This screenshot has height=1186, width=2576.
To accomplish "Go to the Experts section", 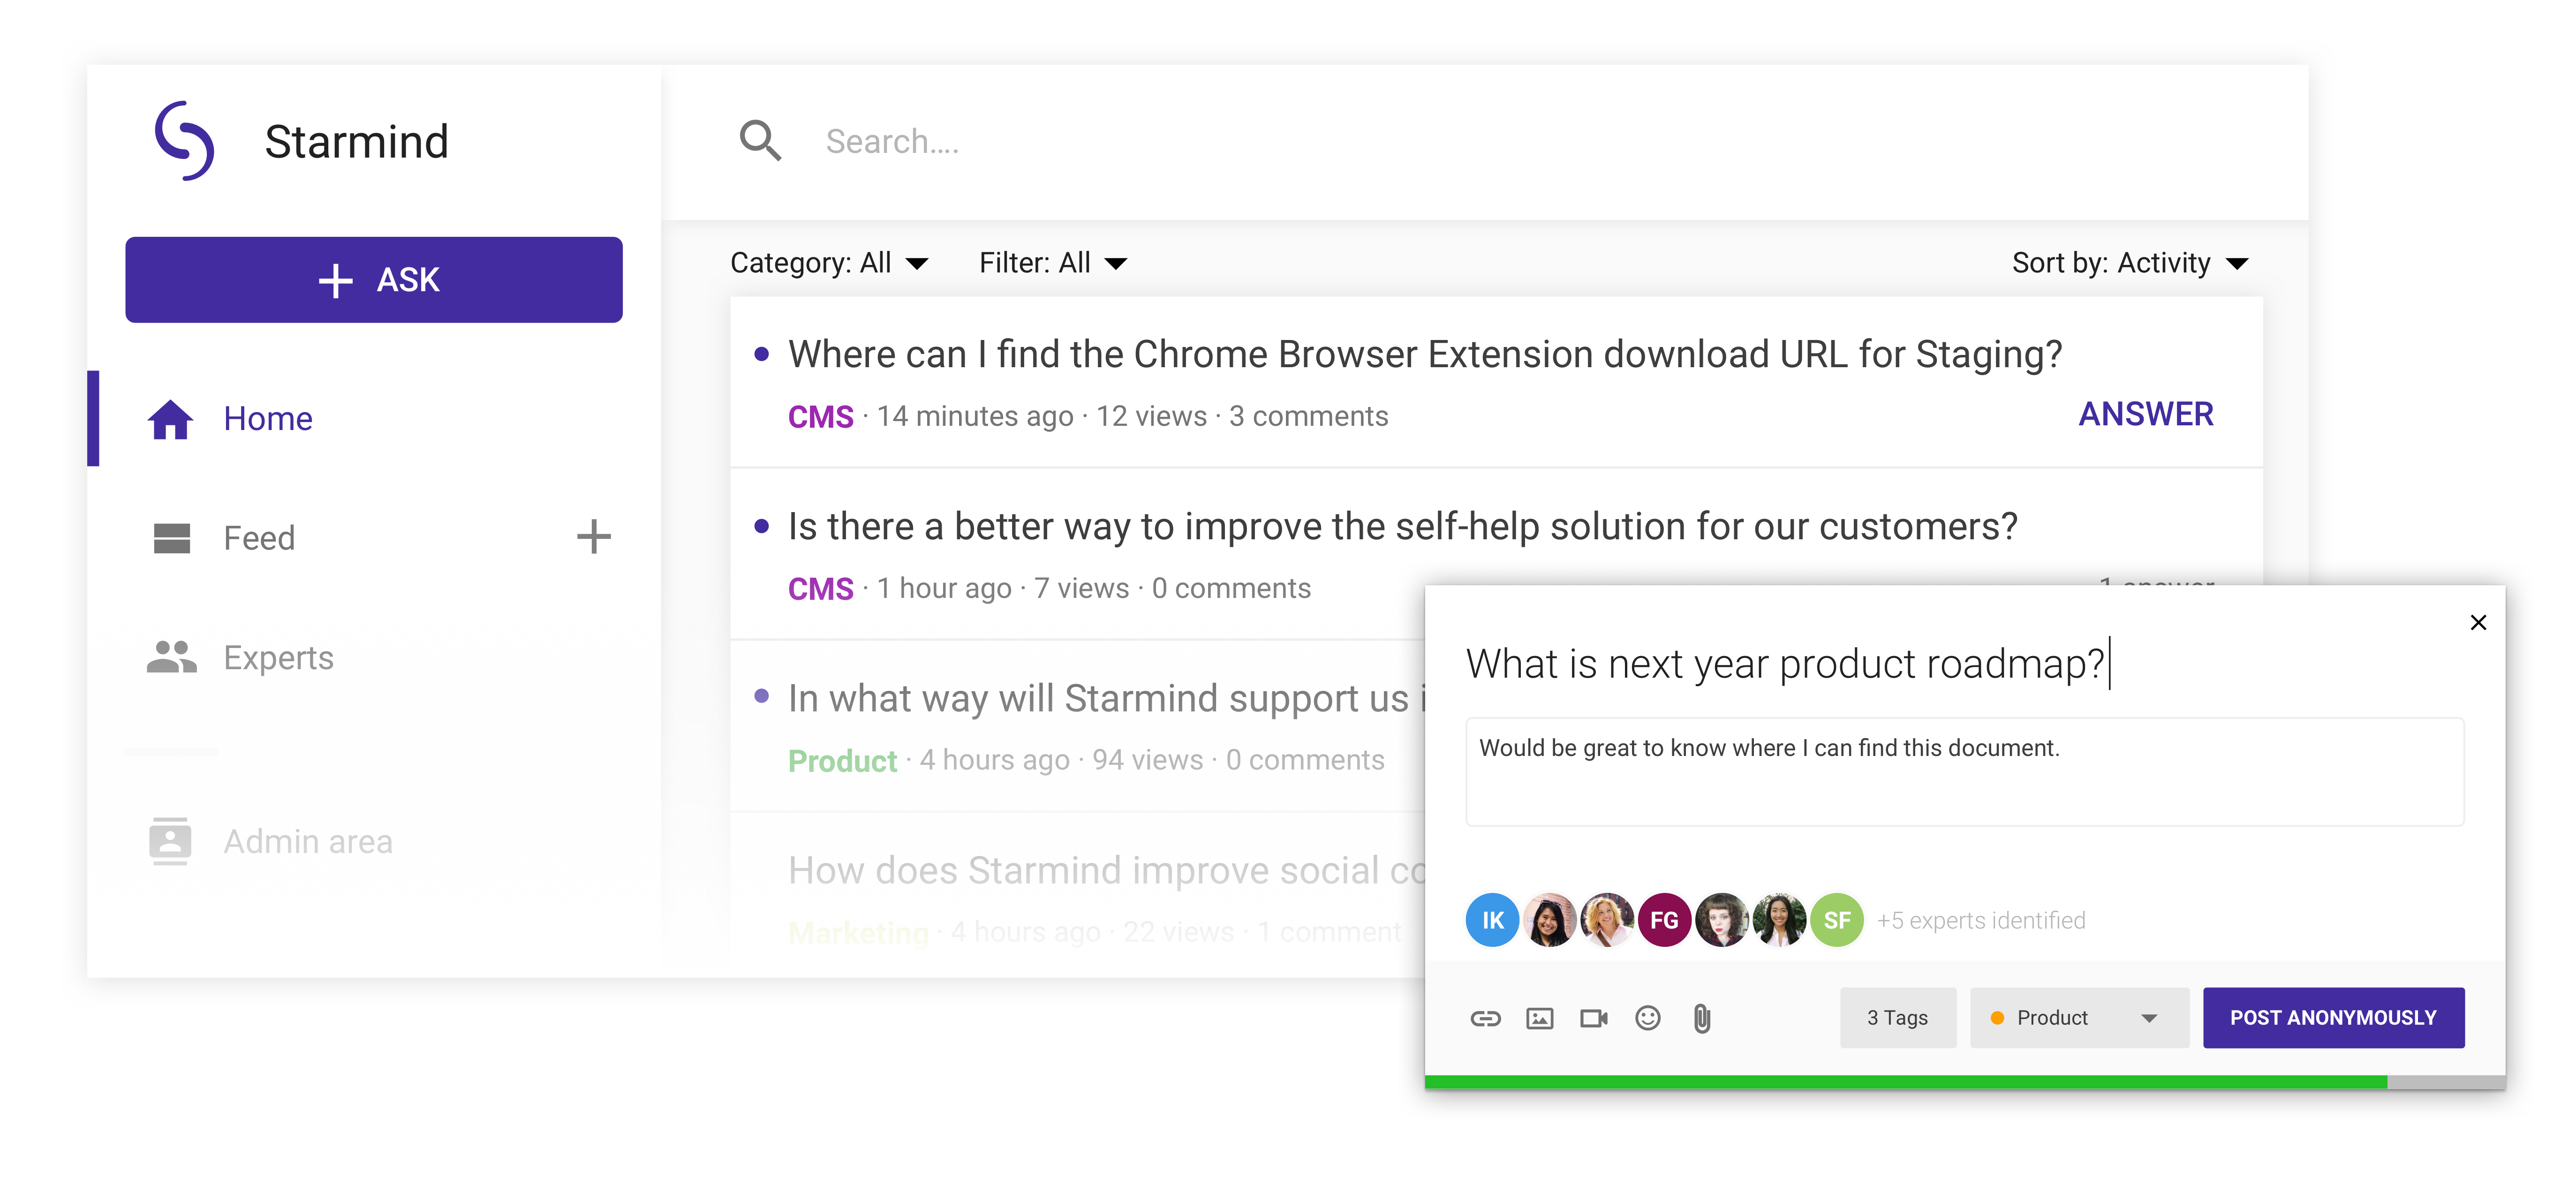I will coord(278,657).
